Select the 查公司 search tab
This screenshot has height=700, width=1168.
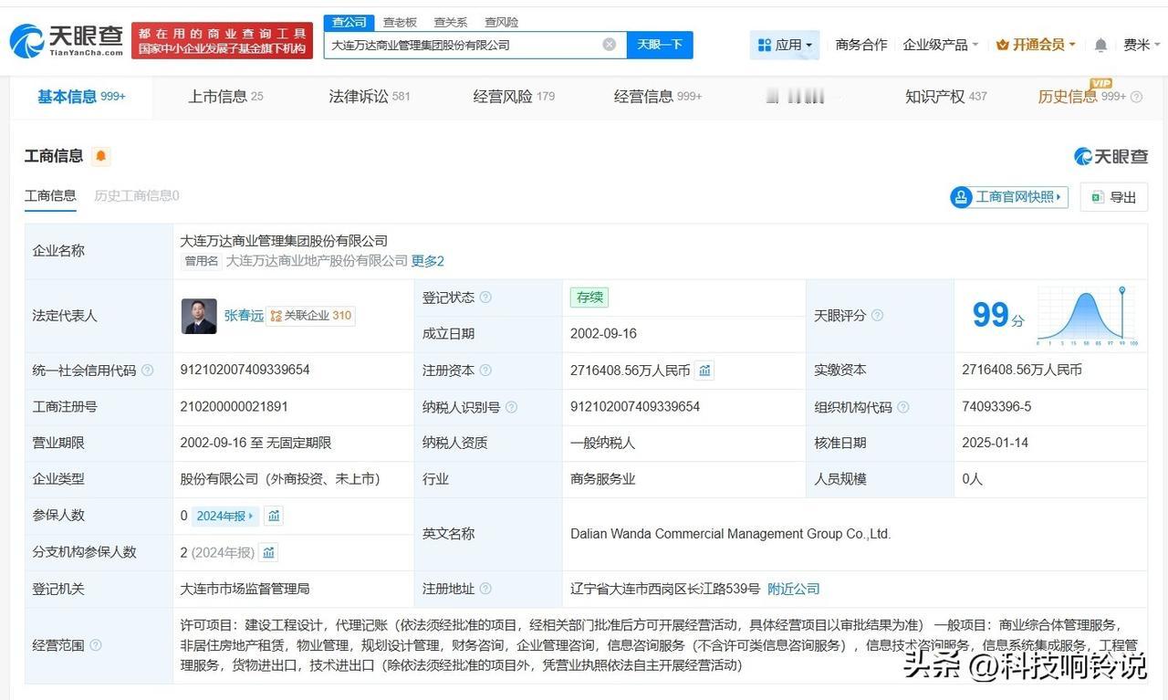[349, 22]
